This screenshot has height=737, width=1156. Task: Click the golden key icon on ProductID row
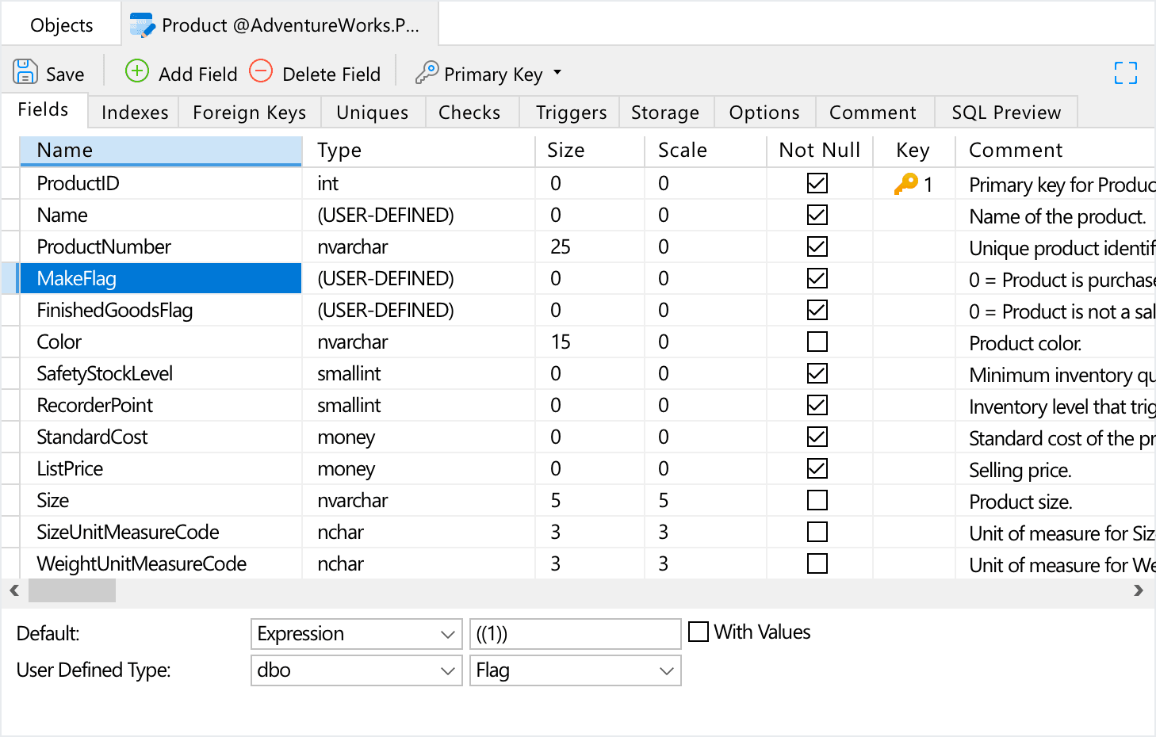(x=905, y=184)
